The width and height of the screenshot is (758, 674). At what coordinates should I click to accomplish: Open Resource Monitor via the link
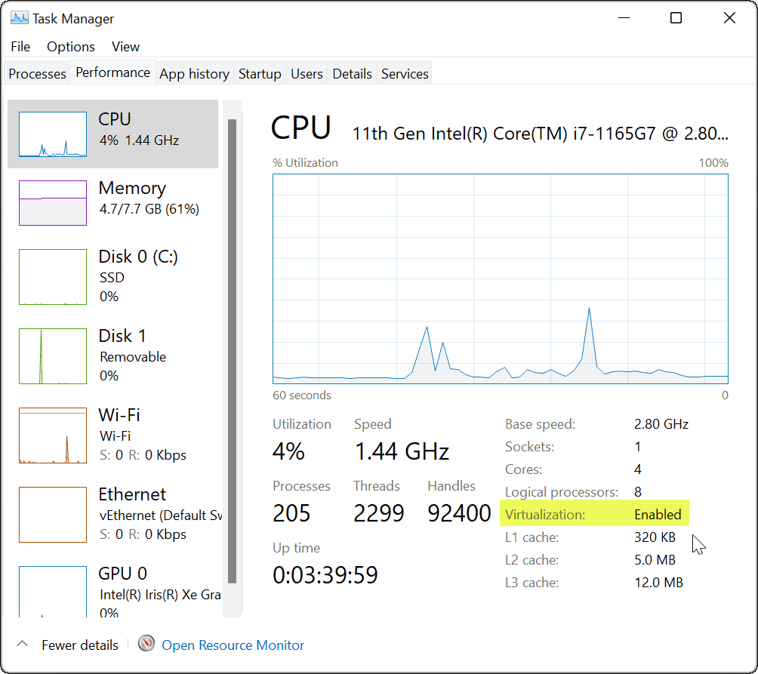(233, 645)
